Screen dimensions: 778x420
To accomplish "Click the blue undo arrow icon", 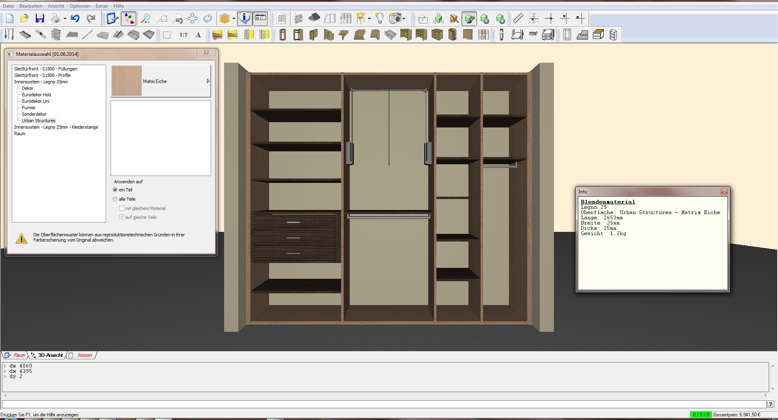I will coord(75,18).
